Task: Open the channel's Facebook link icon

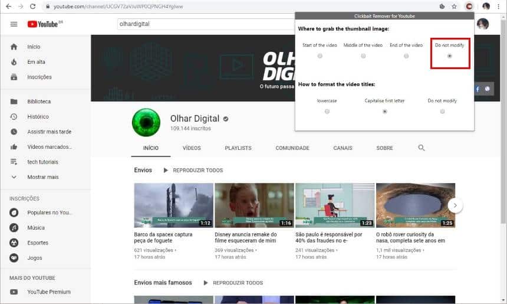Action: 478,89
